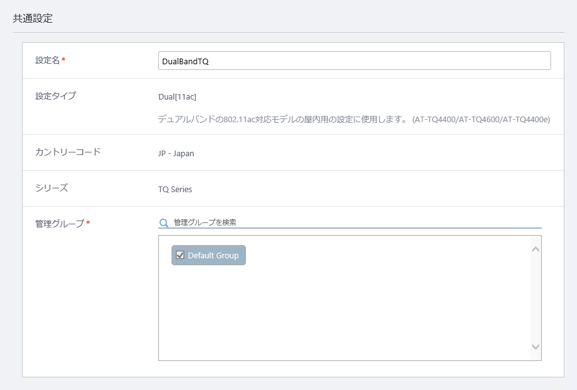Viewport: 577px width, 390px height.
Task: Click the scroll up arrow in group list
Action: (x=536, y=249)
